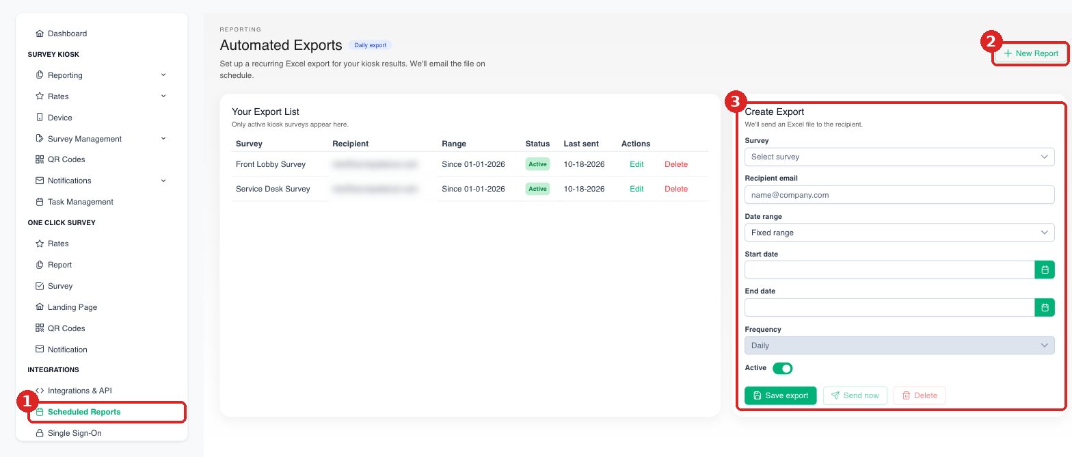Open the Daily frequency dropdown
The width and height of the screenshot is (1072, 457).
pyautogui.click(x=900, y=345)
